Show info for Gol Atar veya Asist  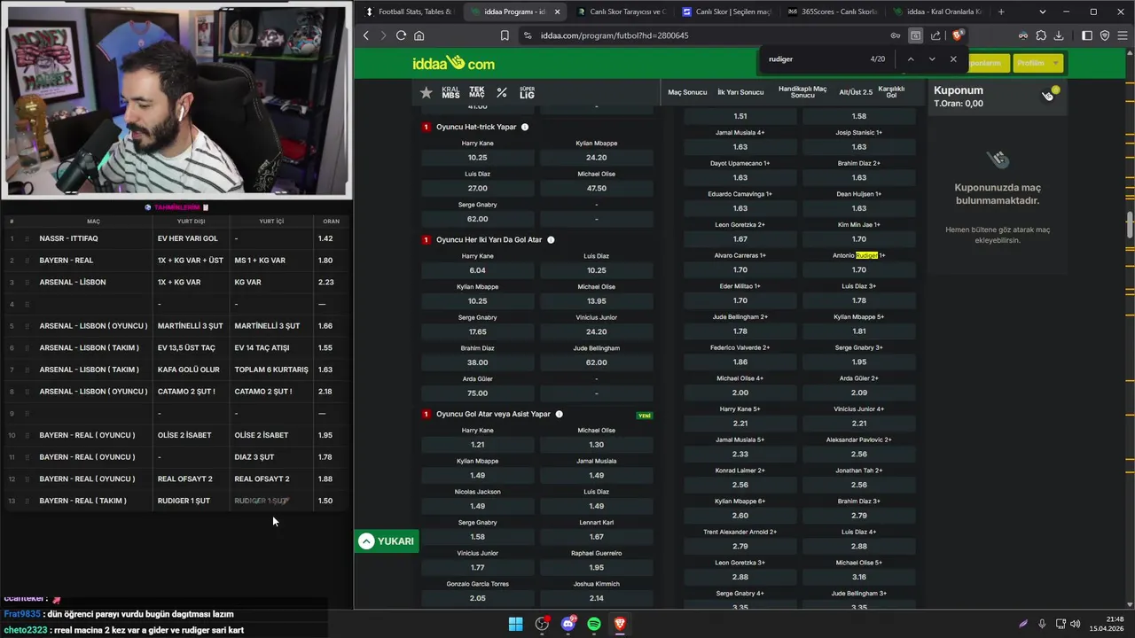point(559,414)
